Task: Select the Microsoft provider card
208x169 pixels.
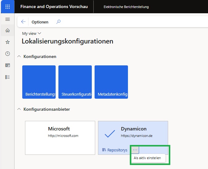Action: coord(60,138)
